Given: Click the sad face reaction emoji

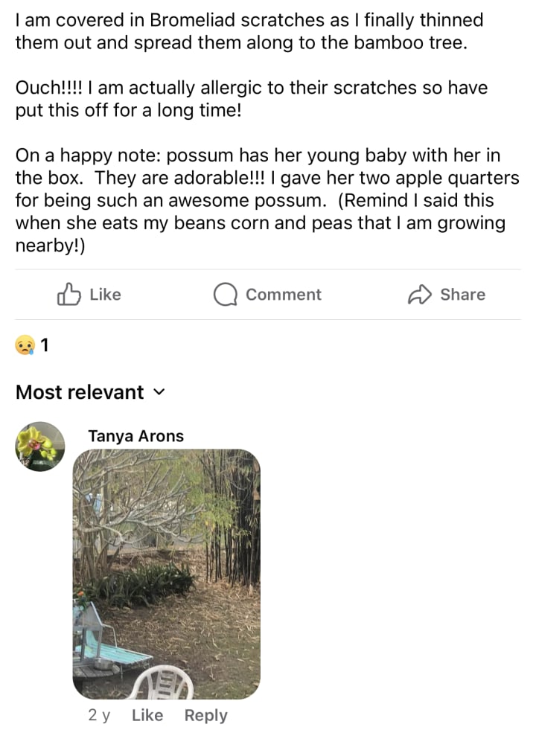Looking at the screenshot, I should pyautogui.click(x=25, y=345).
